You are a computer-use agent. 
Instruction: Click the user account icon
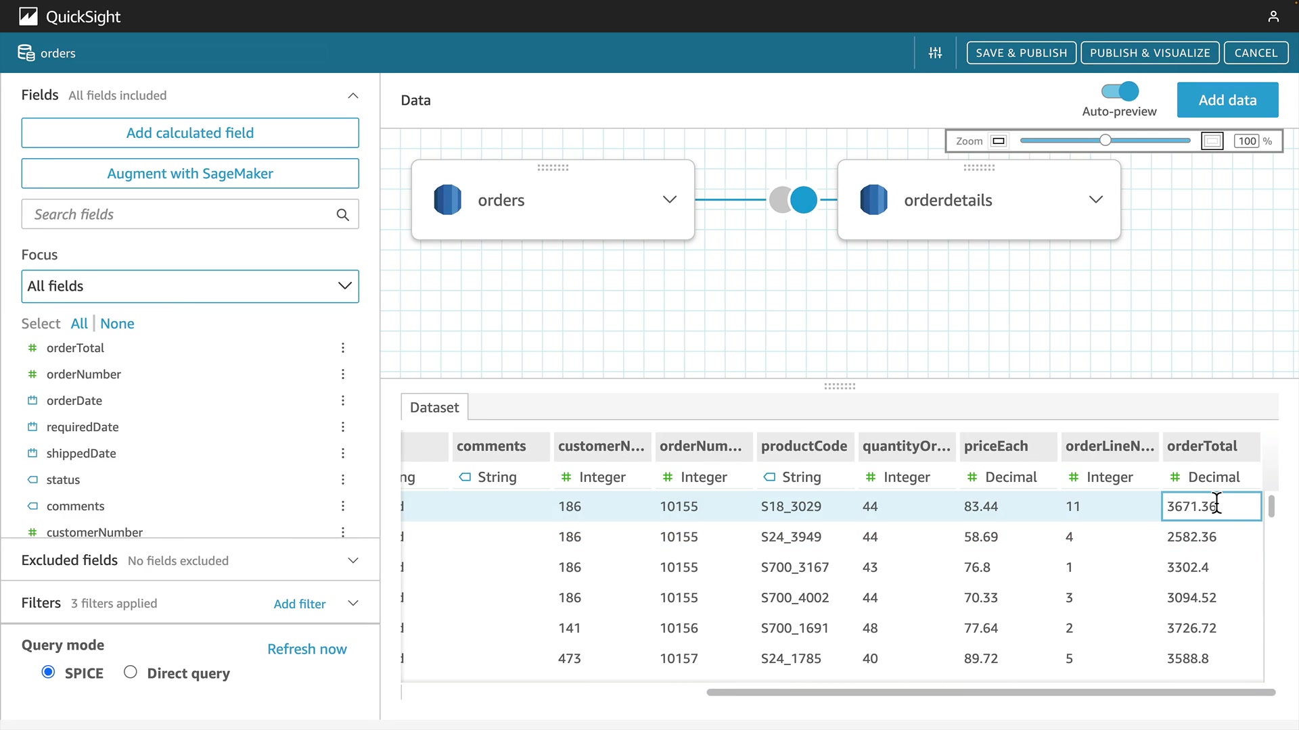(1273, 16)
